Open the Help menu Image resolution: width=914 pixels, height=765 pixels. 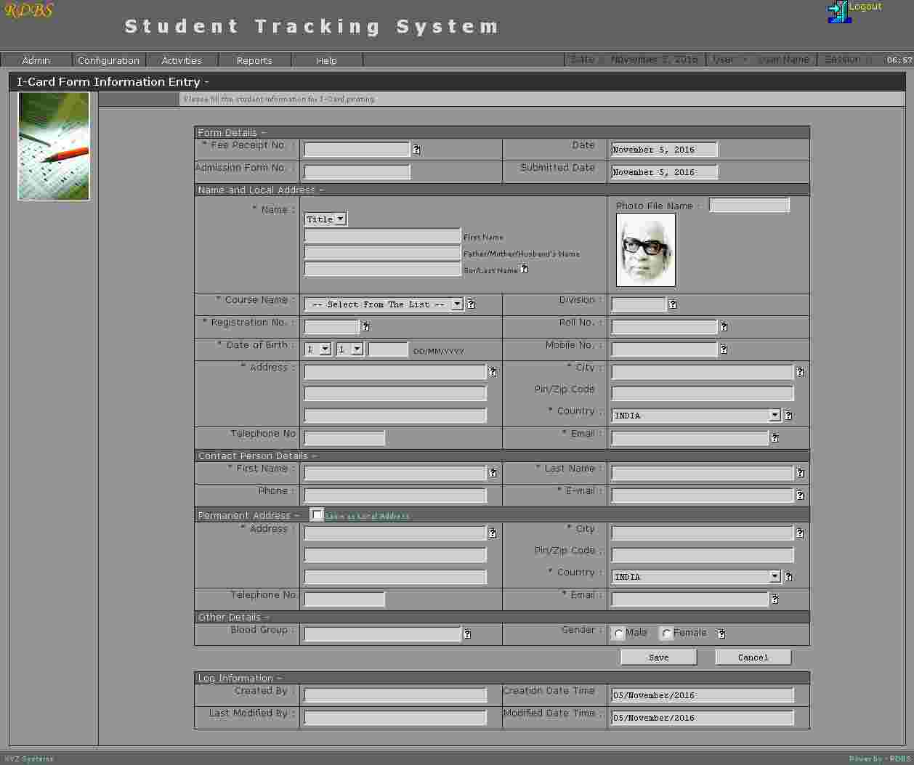[x=327, y=60]
